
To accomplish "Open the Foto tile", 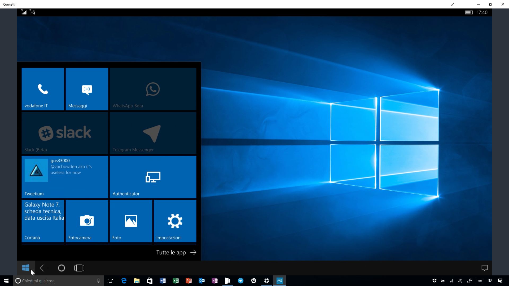I will tap(131, 221).
